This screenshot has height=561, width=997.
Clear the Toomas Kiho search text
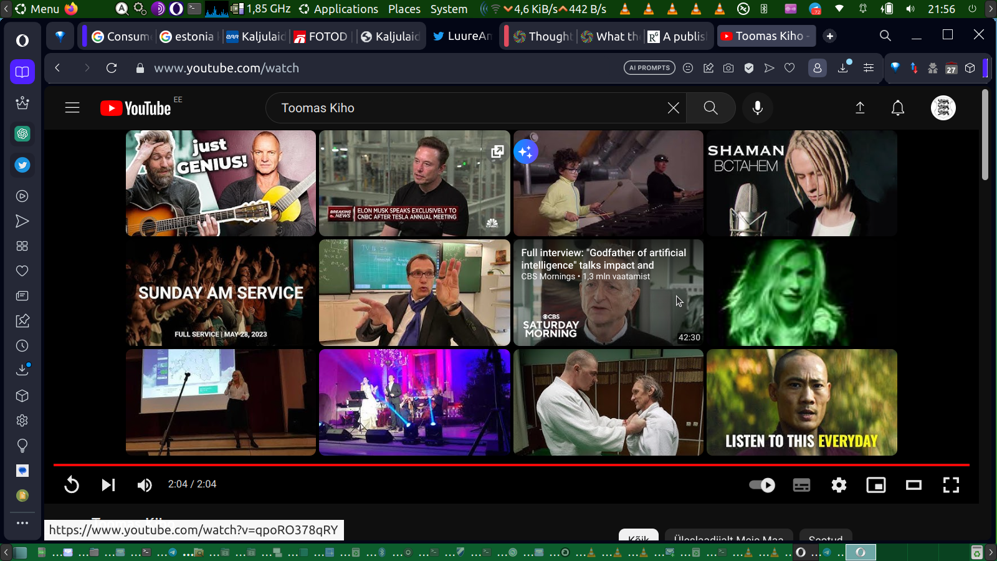[x=673, y=108]
